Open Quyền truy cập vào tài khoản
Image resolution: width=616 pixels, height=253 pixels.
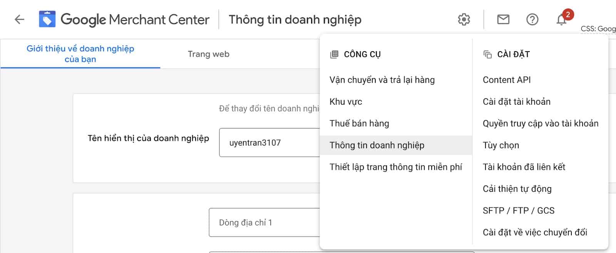pos(541,123)
